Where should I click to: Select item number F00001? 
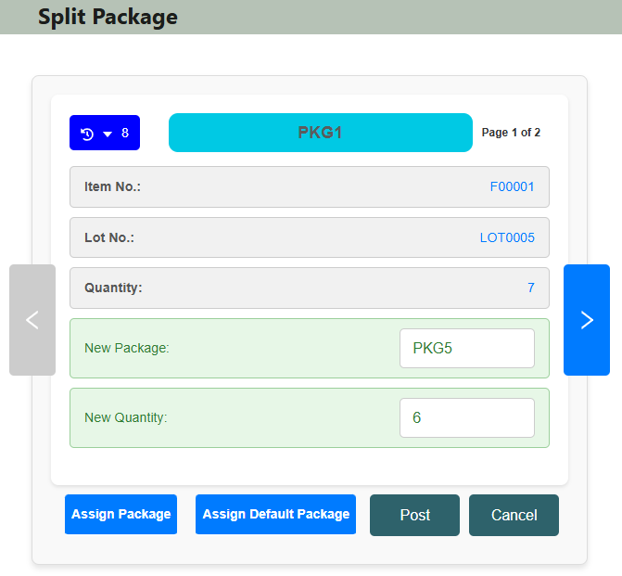(x=512, y=186)
